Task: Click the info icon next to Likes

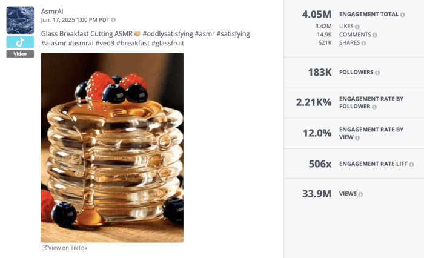Action: [357, 27]
